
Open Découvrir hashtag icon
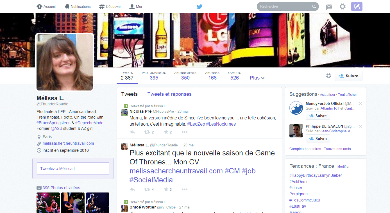tap(102, 6)
